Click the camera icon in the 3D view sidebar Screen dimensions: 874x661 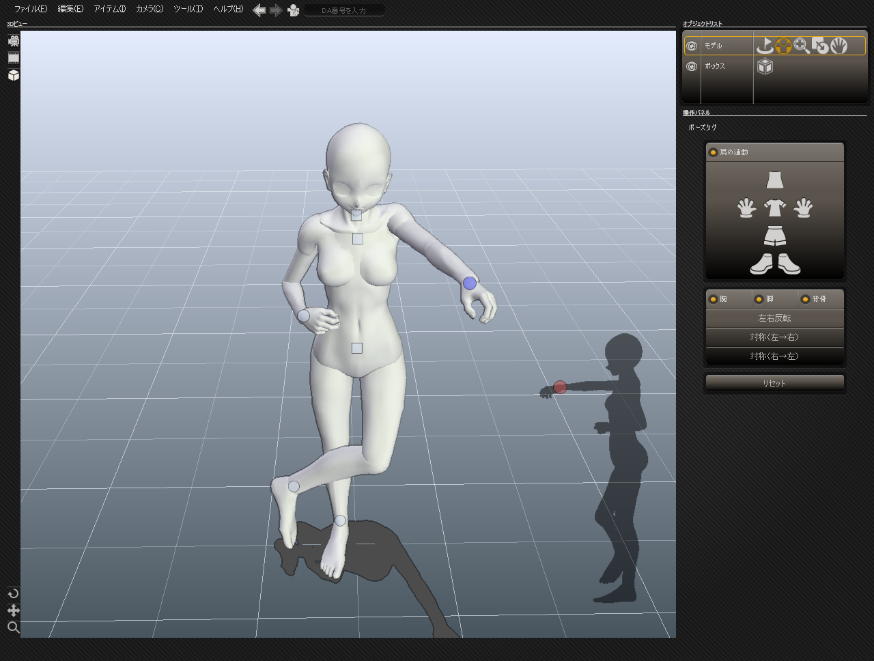pyautogui.click(x=13, y=41)
